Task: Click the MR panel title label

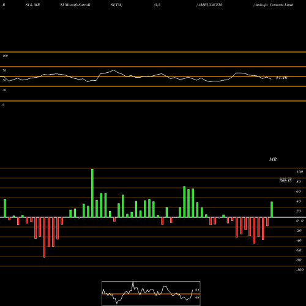Action: [273, 159]
